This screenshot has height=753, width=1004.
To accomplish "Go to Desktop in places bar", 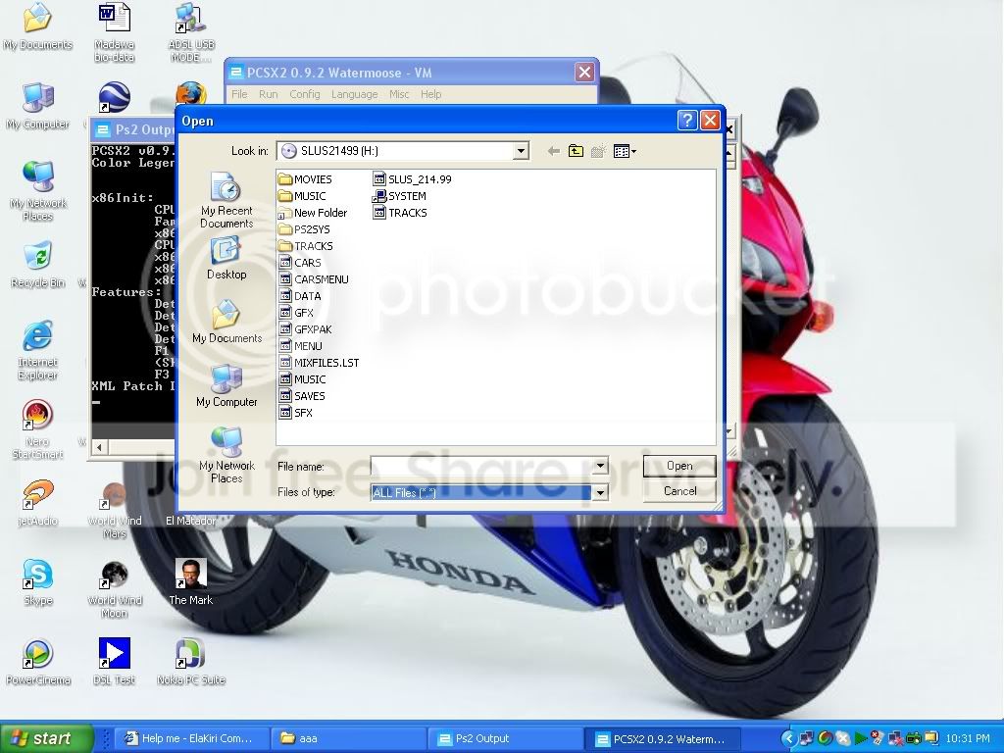I will (226, 258).
